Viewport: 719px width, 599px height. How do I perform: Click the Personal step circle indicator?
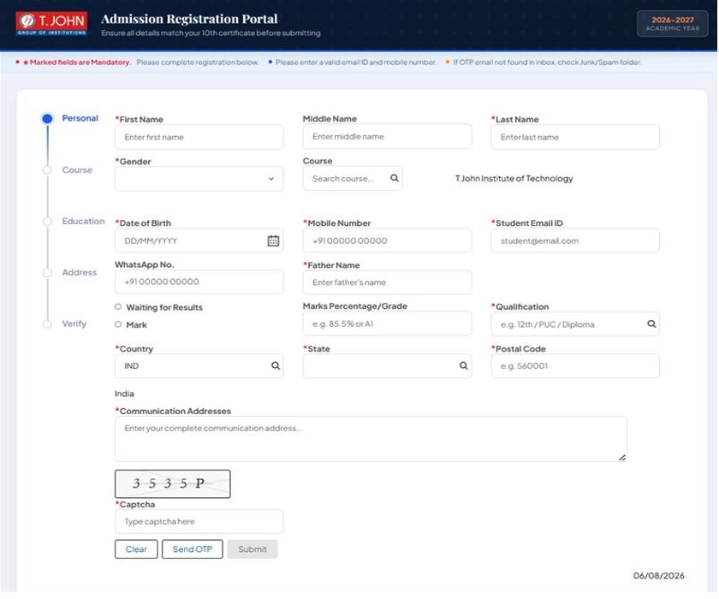47,119
